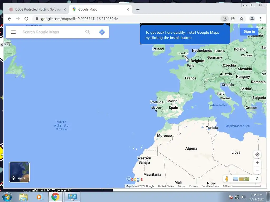Click the Morocco country label

[164, 135]
